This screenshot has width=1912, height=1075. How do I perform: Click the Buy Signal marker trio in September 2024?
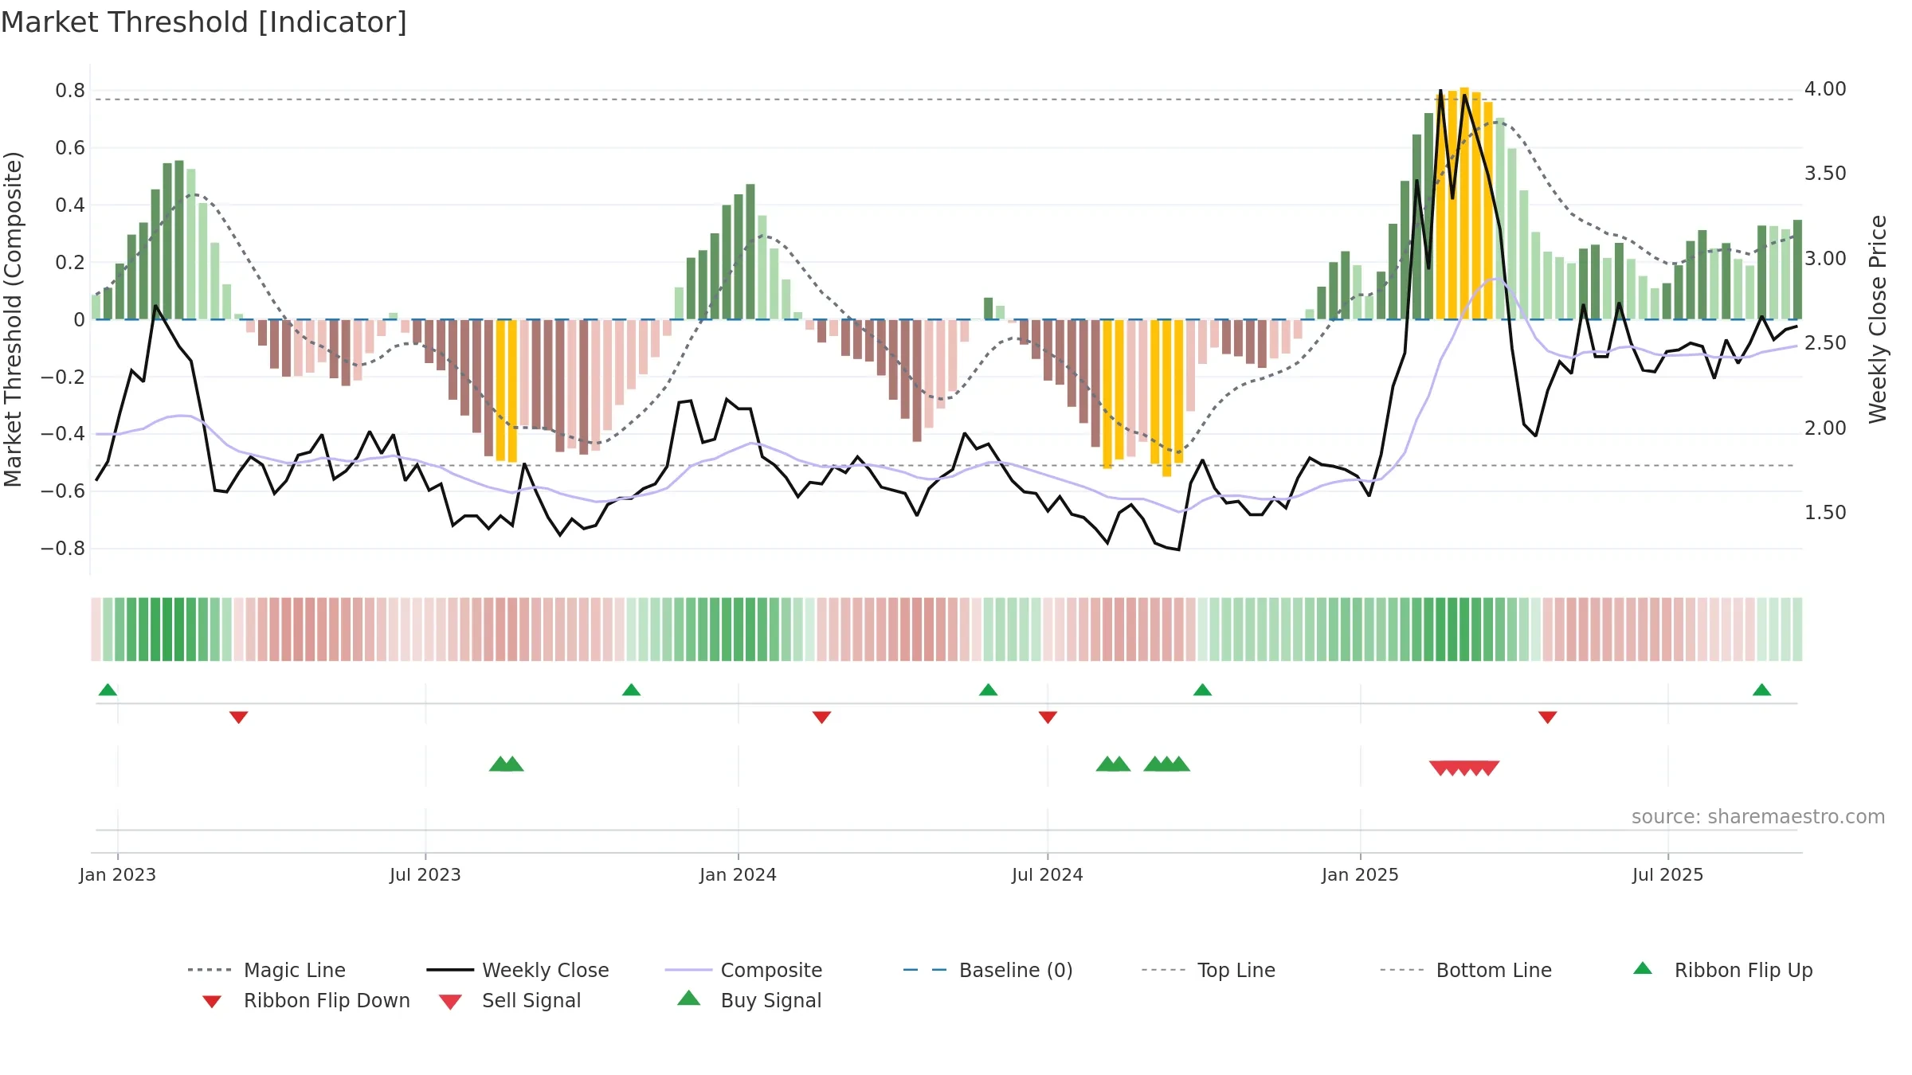click(1166, 764)
